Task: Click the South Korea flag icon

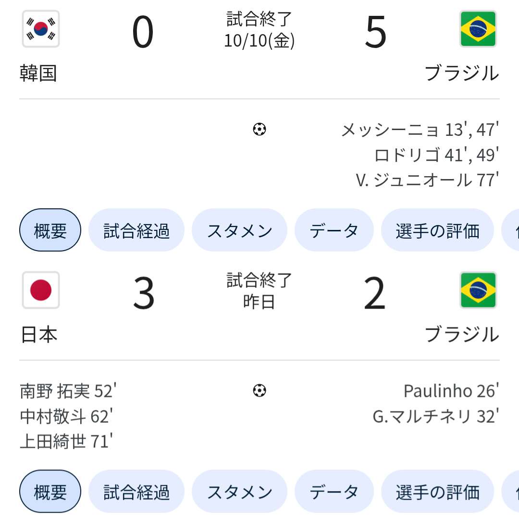Action: click(x=41, y=29)
